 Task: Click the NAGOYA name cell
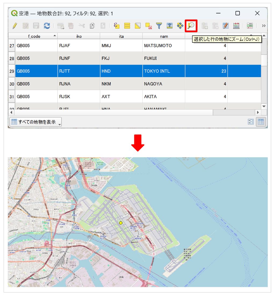(x=164, y=84)
